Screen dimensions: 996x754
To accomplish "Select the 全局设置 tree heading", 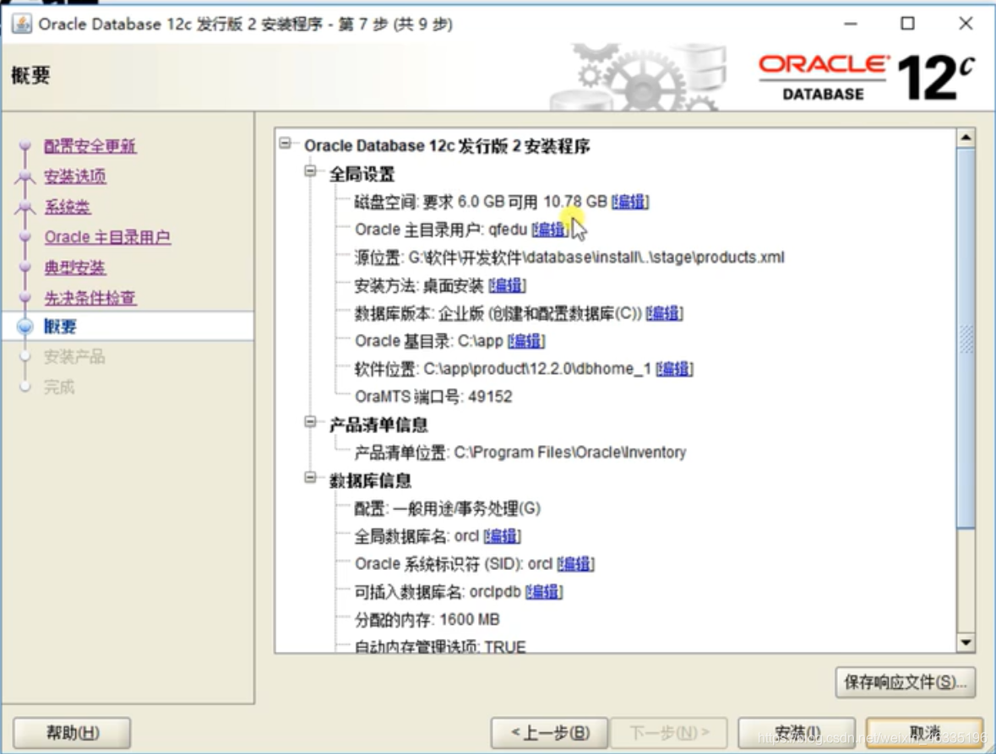I will click(x=362, y=175).
